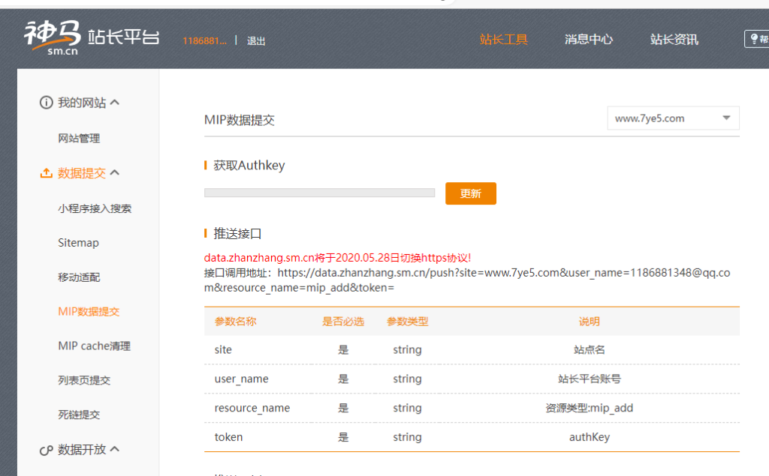The width and height of the screenshot is (769, 476).
Task: Open the 站长工具 nav tab
Action: [503, 39]
